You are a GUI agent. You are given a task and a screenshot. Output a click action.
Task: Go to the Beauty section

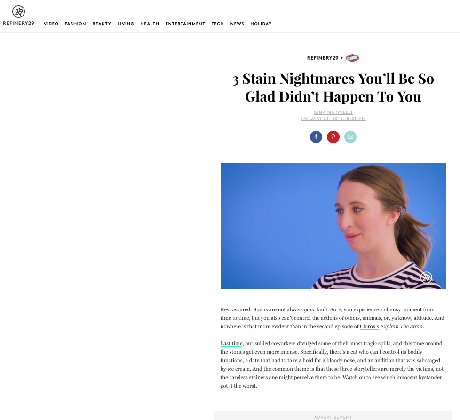point(102,24)
